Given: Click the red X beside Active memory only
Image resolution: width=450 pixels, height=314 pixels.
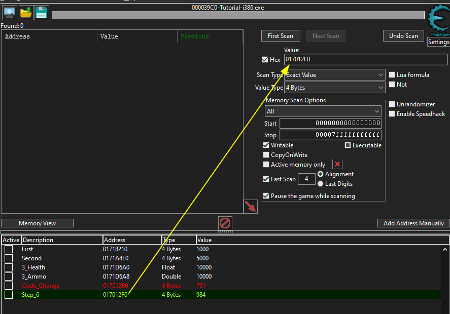Looking at the screenshot, I should point(337,165).
